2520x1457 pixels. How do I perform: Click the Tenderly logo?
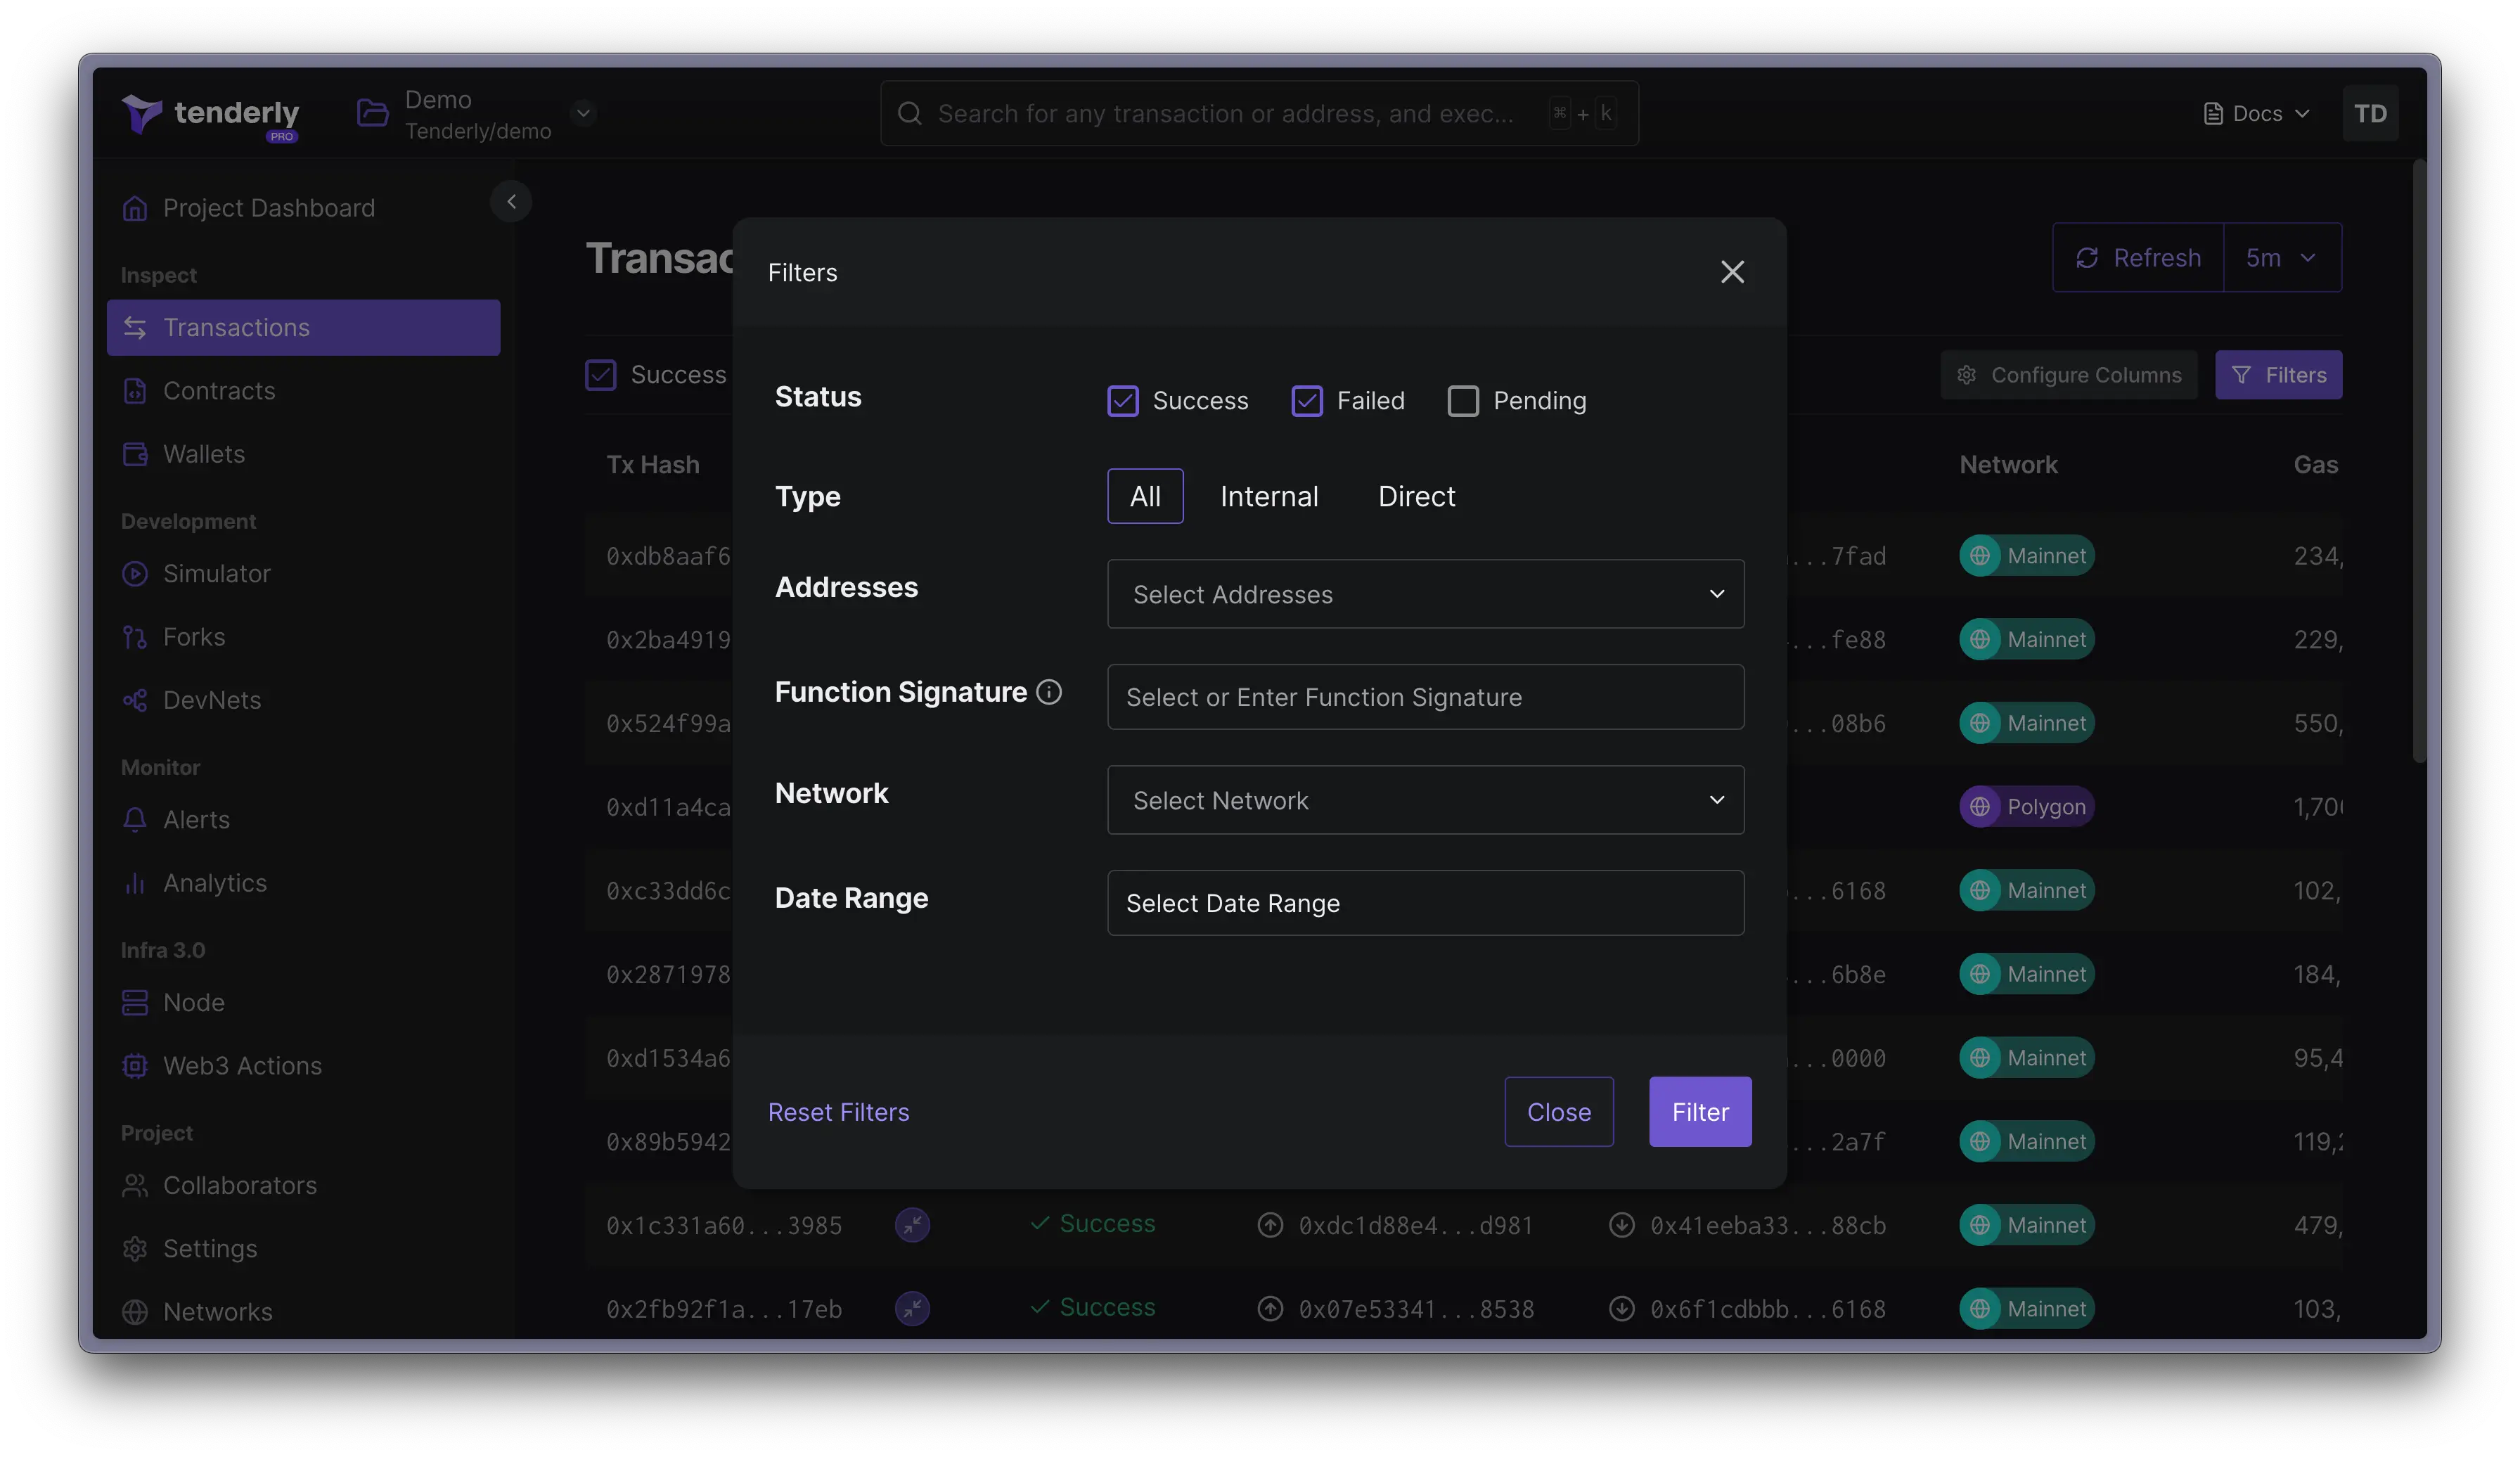pyautogui.click(x=210, y=115)
